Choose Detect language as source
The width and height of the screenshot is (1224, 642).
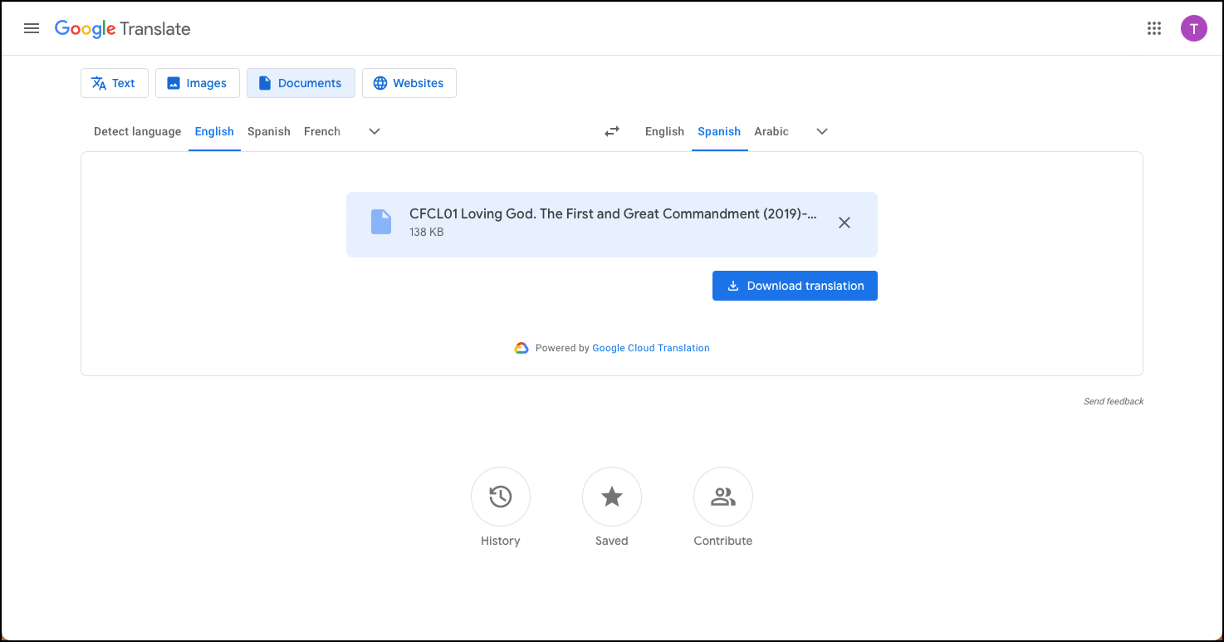137,131
